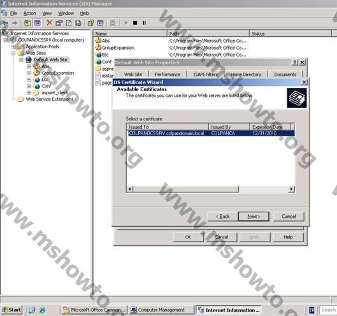Open the View menu
Screen dimensions: 337x316
pos(47,13)
